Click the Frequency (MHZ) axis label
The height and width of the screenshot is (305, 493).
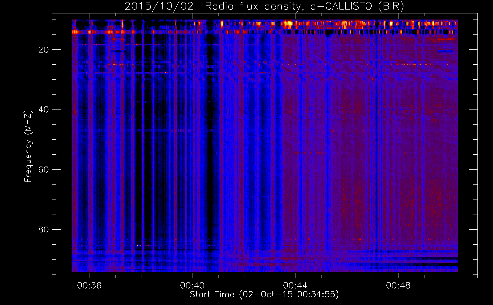(x=28, y=146)
